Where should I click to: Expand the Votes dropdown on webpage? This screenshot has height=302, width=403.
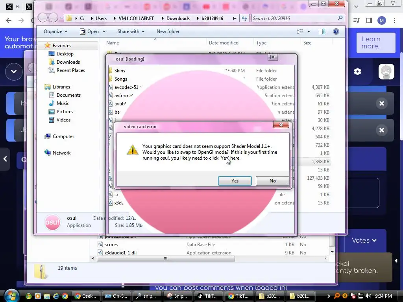click(364, 240)
